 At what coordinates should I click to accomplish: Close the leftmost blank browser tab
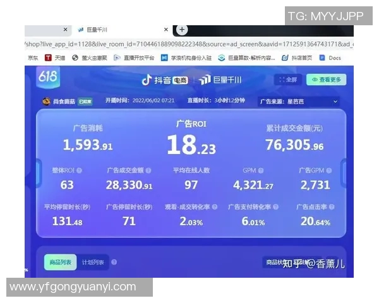coord(65,30)
